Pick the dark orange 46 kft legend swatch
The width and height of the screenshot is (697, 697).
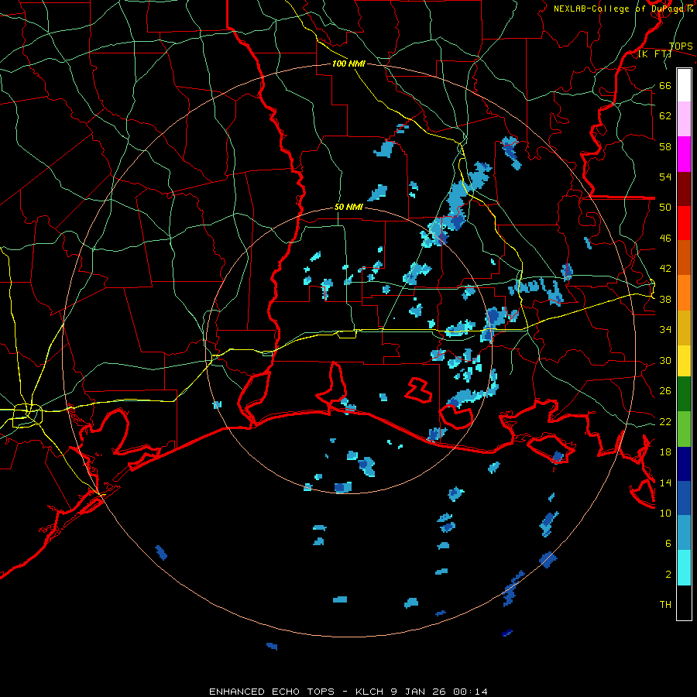(x=684, y=257)
